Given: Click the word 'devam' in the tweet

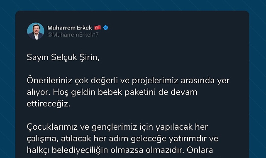Looking at the screenshot, I should pyautogui.click(x=184, y=92).
